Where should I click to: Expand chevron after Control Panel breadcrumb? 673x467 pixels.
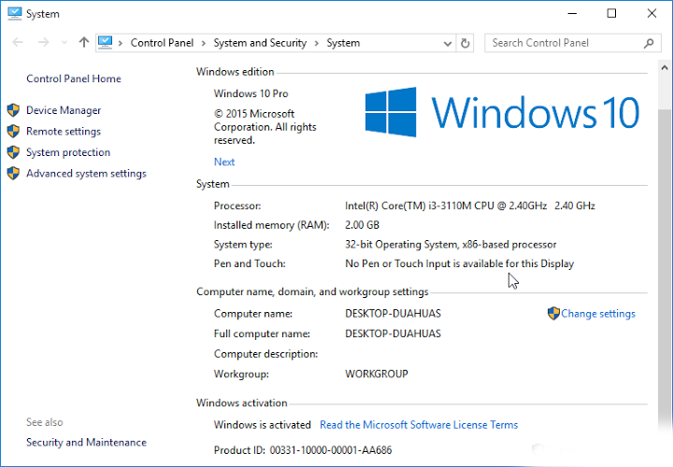pyautogui.click(x=204, y=43)
